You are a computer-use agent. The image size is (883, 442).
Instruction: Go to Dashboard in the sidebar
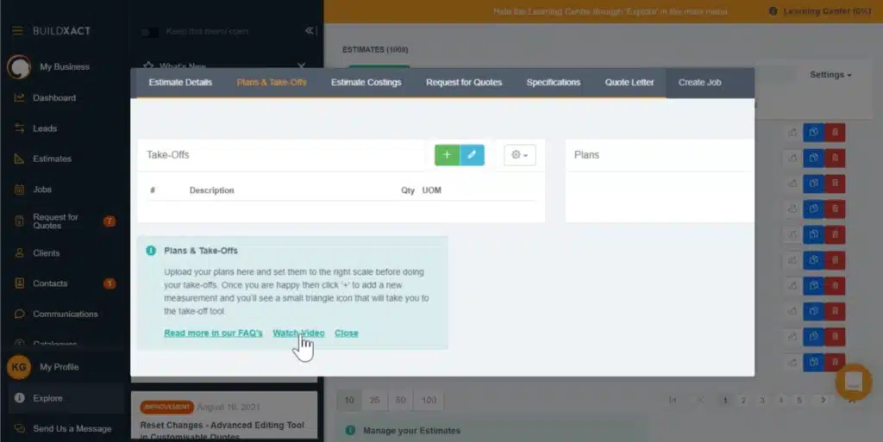[54, 98]
